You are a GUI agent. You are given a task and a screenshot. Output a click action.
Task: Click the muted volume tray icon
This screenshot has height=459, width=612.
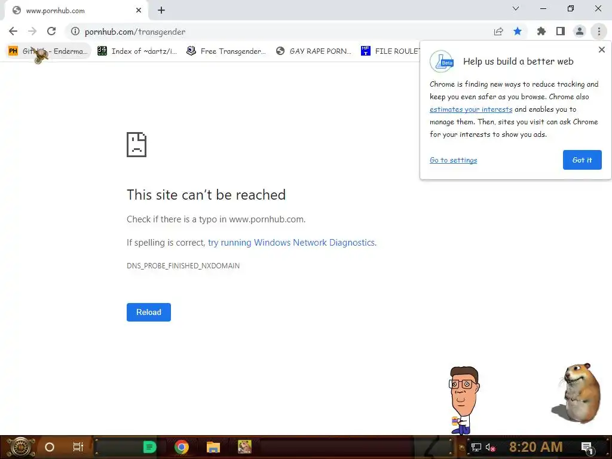(490, 447)
